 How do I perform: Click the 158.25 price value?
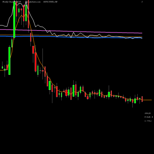(148, 113)
